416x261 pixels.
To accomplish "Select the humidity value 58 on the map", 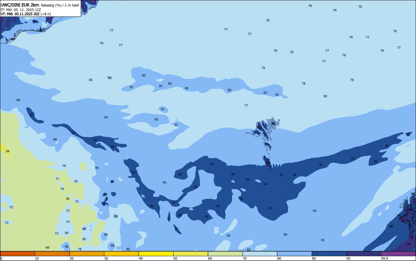I will click(68, 199).
